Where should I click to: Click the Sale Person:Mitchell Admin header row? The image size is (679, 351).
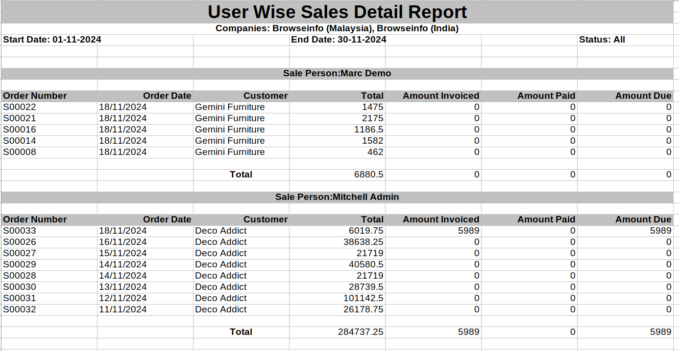click(337, 197)
